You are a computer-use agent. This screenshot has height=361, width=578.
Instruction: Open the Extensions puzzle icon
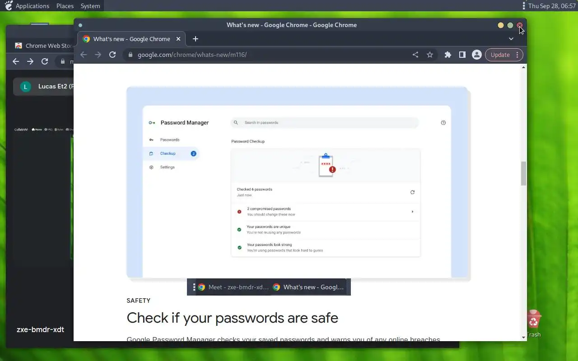tap(448, 55)
